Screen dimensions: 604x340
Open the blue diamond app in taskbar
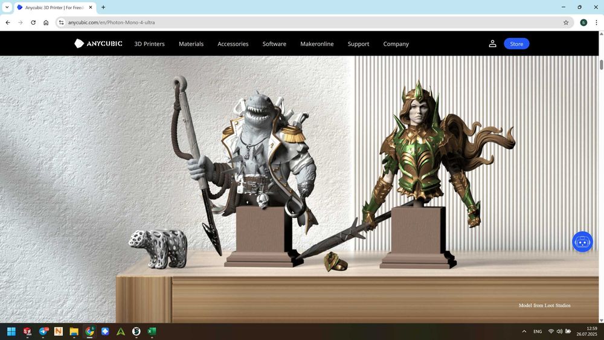coord(105,331)
